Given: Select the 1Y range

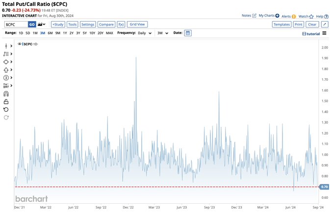Looking at the screenshot, I should [x=65, y=33].
